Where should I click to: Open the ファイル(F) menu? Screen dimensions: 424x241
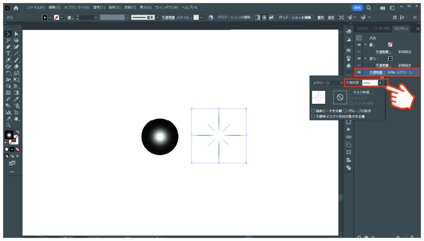36,7
